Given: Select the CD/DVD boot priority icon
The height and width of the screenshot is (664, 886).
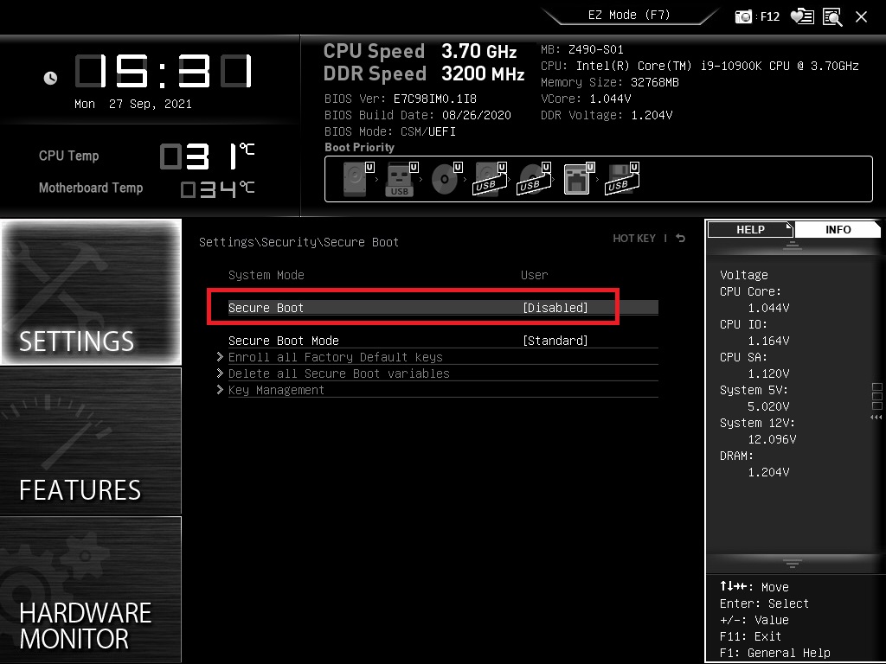Looking at the screenshot, I should (x=446, y=179).
